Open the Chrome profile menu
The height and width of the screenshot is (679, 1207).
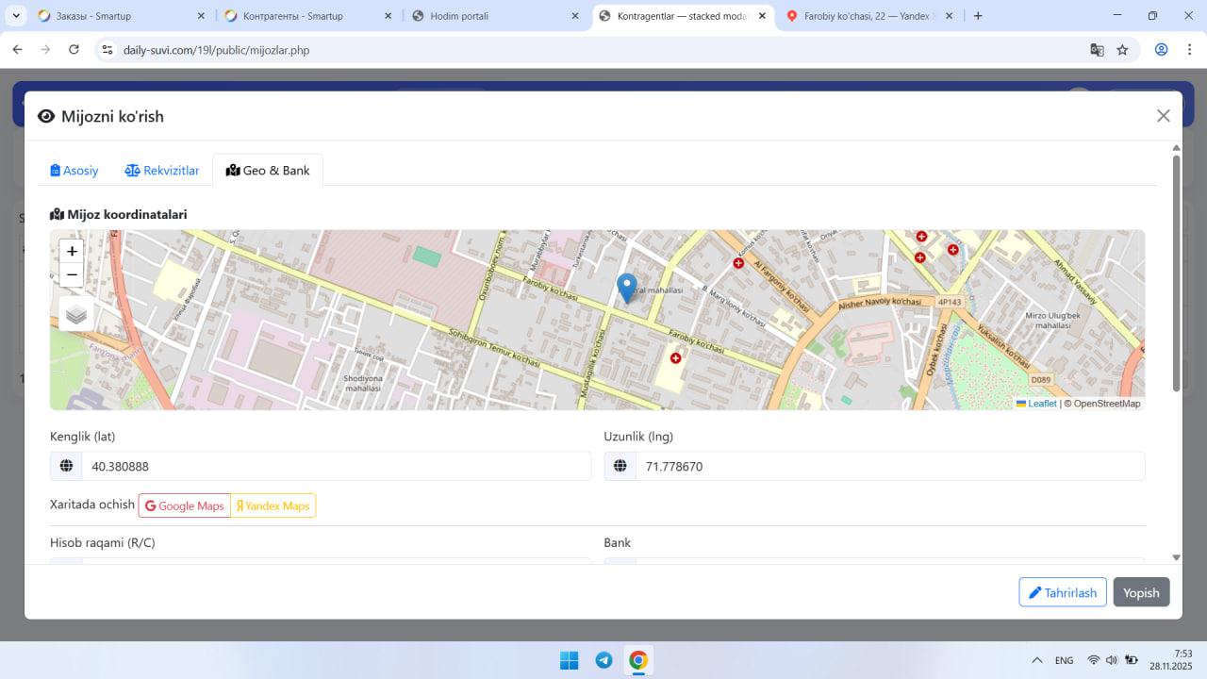click(x=1161, y=50)
